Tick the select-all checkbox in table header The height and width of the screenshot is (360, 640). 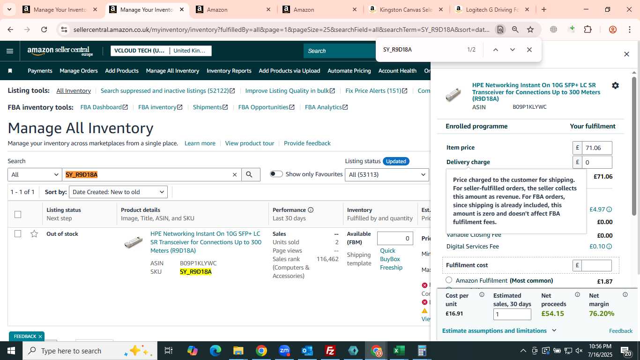tap(18, 214)
